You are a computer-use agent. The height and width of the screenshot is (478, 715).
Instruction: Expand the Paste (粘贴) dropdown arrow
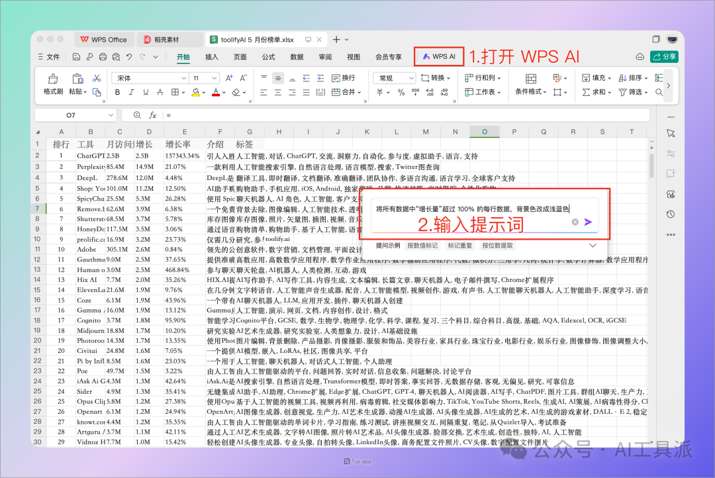click(85, 92)
